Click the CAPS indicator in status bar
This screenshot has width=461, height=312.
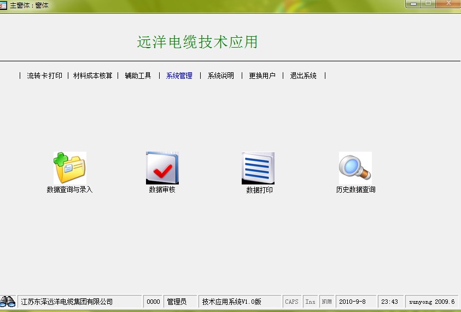click(292, 302)
